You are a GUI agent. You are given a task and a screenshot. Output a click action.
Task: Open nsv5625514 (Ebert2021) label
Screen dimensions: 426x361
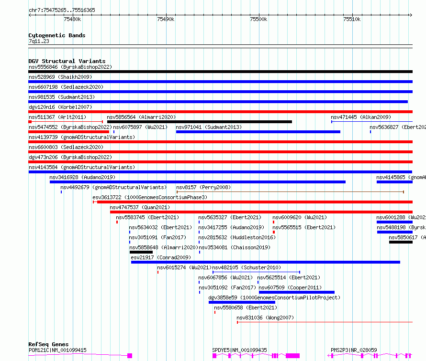289,277
